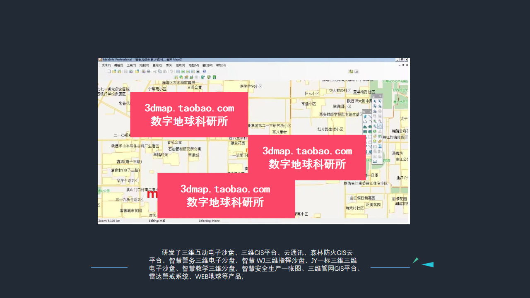530x298 pixels.
Task: Choose the Select arrow tool
Action: (375, 101)
